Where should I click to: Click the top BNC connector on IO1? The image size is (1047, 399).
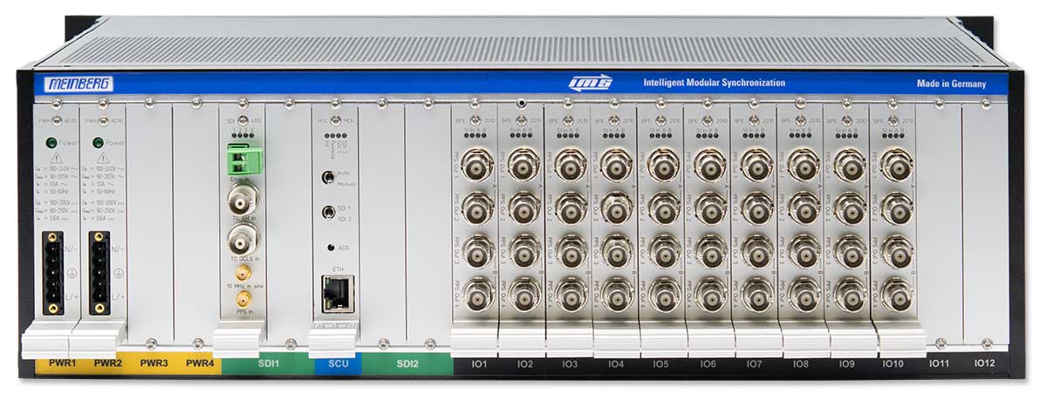click(x=476, y=165)
